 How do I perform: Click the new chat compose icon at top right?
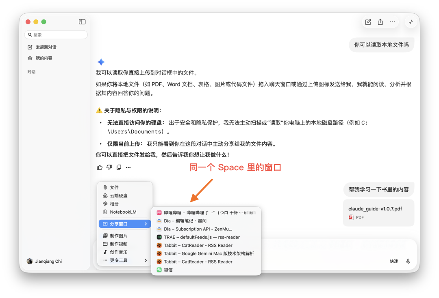(x=368, y=22)
